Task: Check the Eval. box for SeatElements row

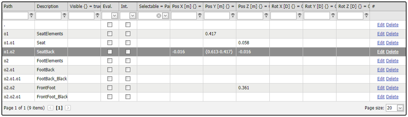Action: [110, 34]
